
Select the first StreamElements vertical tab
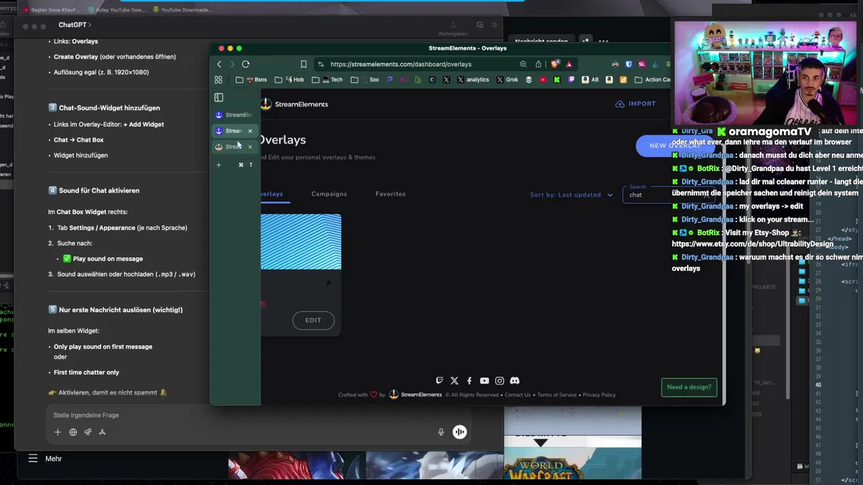click(234, 115)
